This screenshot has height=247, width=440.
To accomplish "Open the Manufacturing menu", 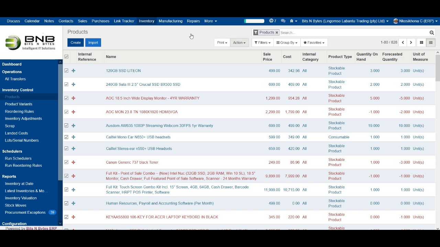I will pos(170,21).
